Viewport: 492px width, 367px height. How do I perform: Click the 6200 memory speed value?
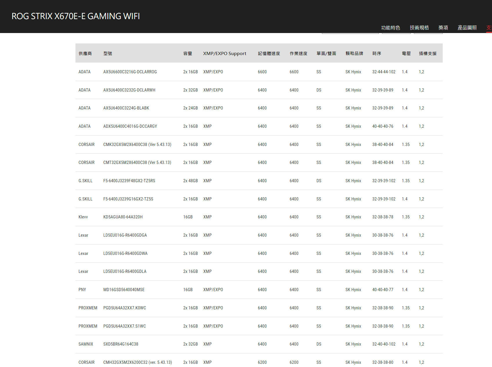coord(262,362)
